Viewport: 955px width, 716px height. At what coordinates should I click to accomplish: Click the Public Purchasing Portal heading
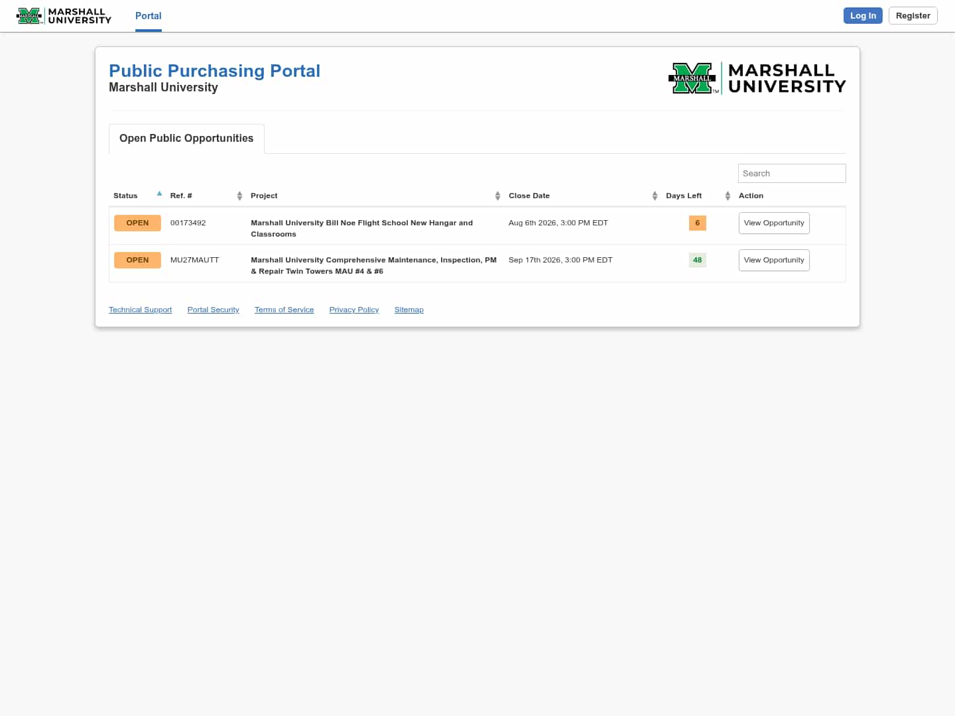tap(214, 71)
